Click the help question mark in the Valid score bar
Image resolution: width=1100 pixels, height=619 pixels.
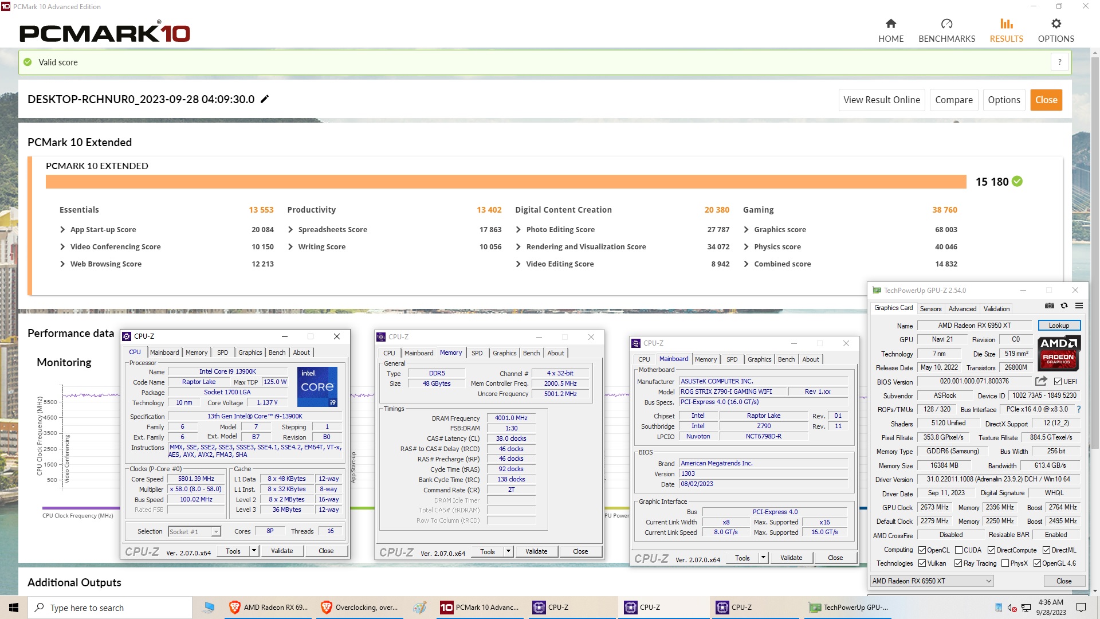pyautogui.click(x=1059, y=62)
